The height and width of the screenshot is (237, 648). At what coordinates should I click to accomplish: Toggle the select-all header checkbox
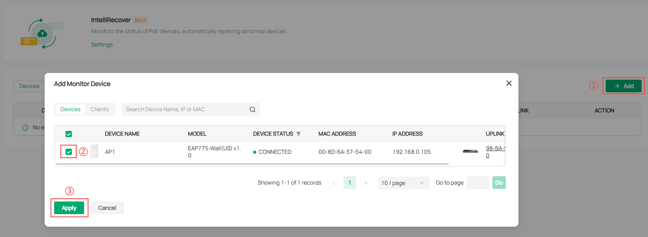(68, 134)
